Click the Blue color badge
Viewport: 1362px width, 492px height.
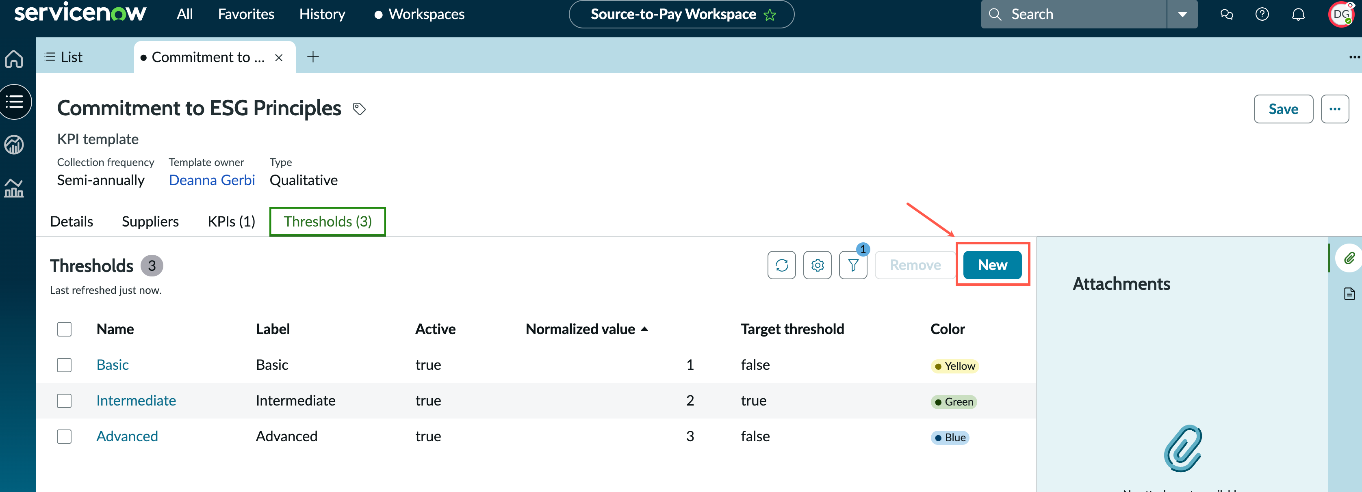[950, 438]
